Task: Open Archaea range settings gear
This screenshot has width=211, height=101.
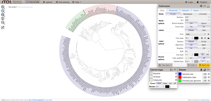Action: click(176, 77)
